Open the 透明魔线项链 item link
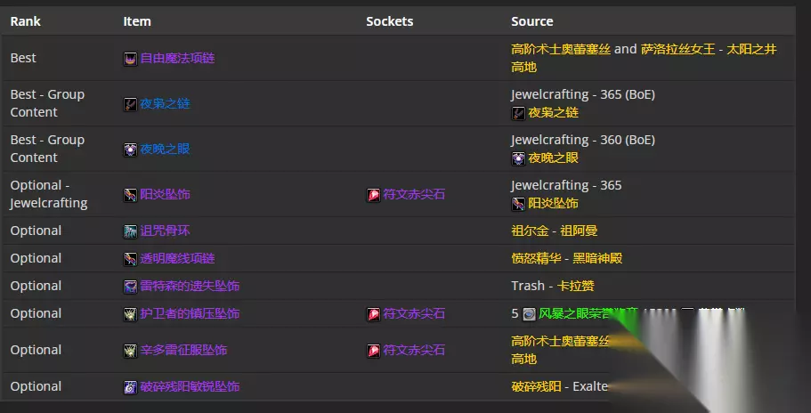Viewport: 811px width, 413px height. [x=177, y=258]
